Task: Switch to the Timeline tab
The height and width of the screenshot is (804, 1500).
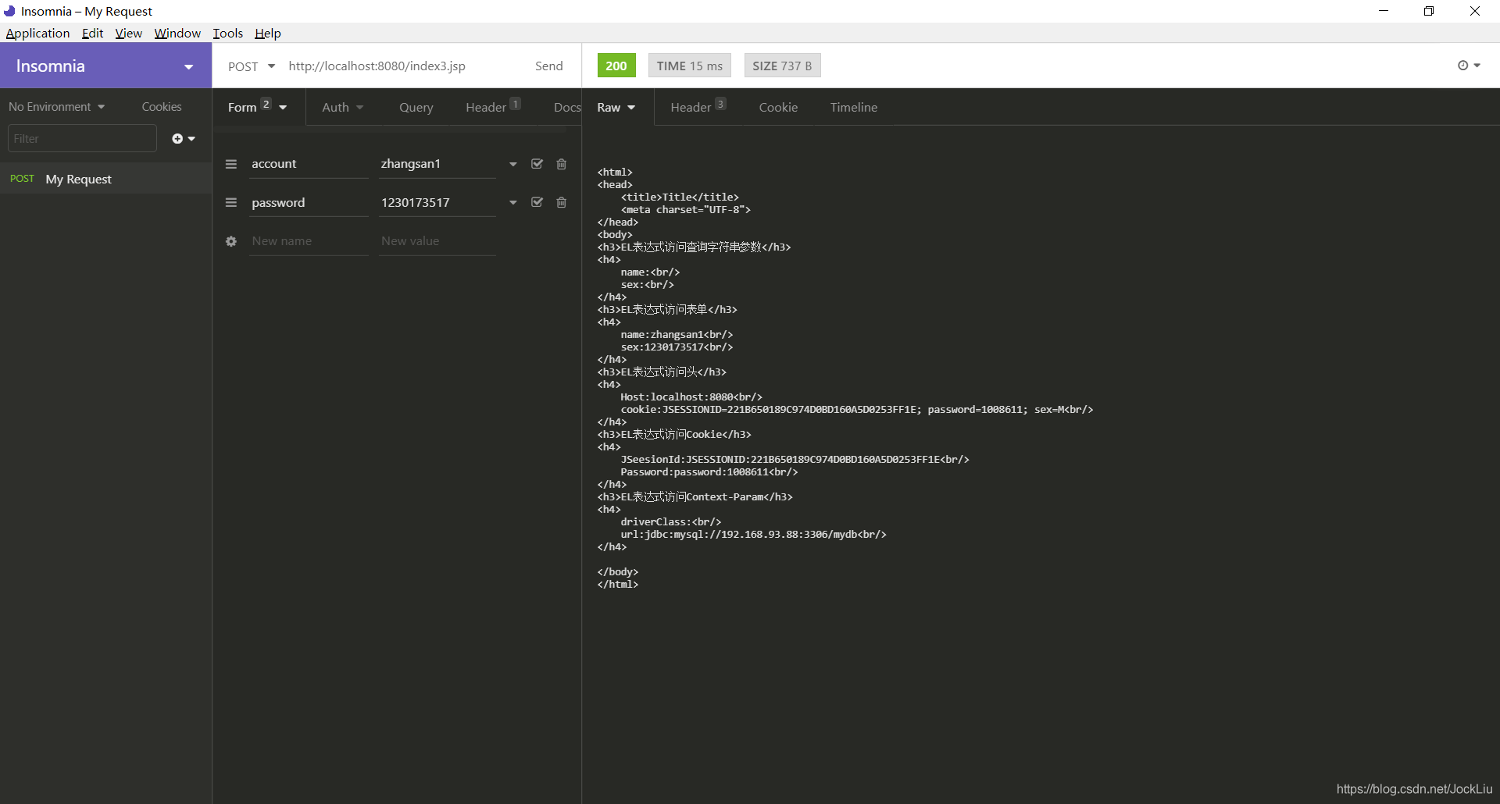Action: 853,107
